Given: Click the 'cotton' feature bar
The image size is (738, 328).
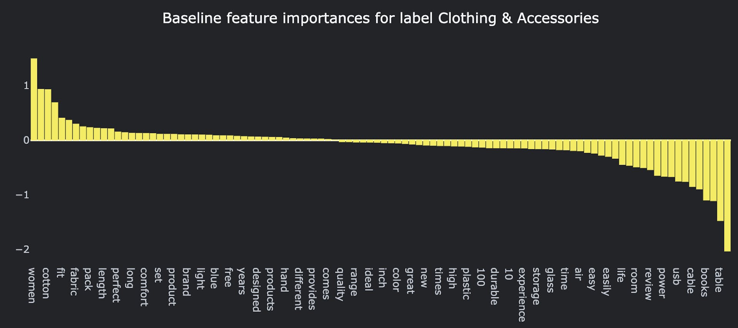Looking at the screenshot, I should 48,115.
